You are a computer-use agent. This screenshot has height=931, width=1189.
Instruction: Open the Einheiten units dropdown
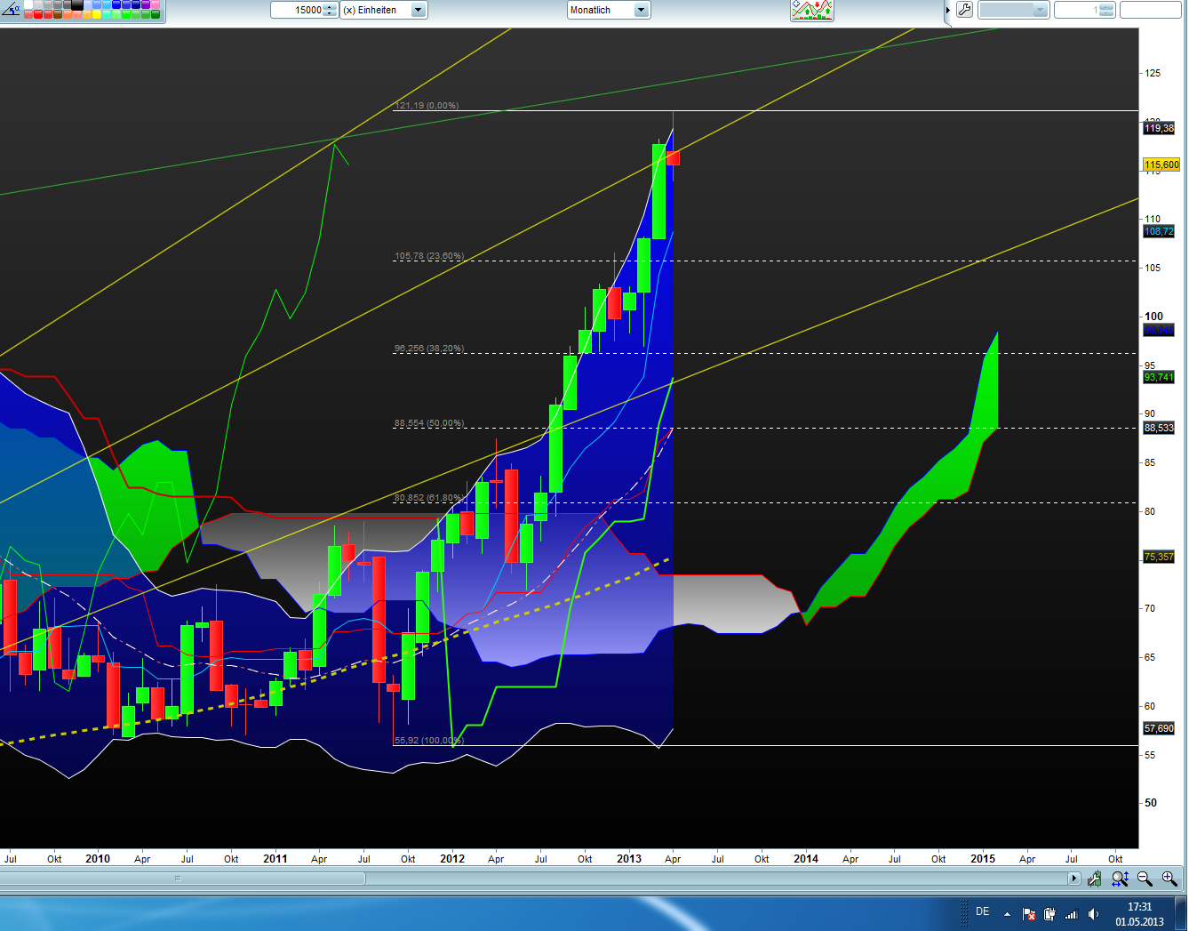pos(419,10)
